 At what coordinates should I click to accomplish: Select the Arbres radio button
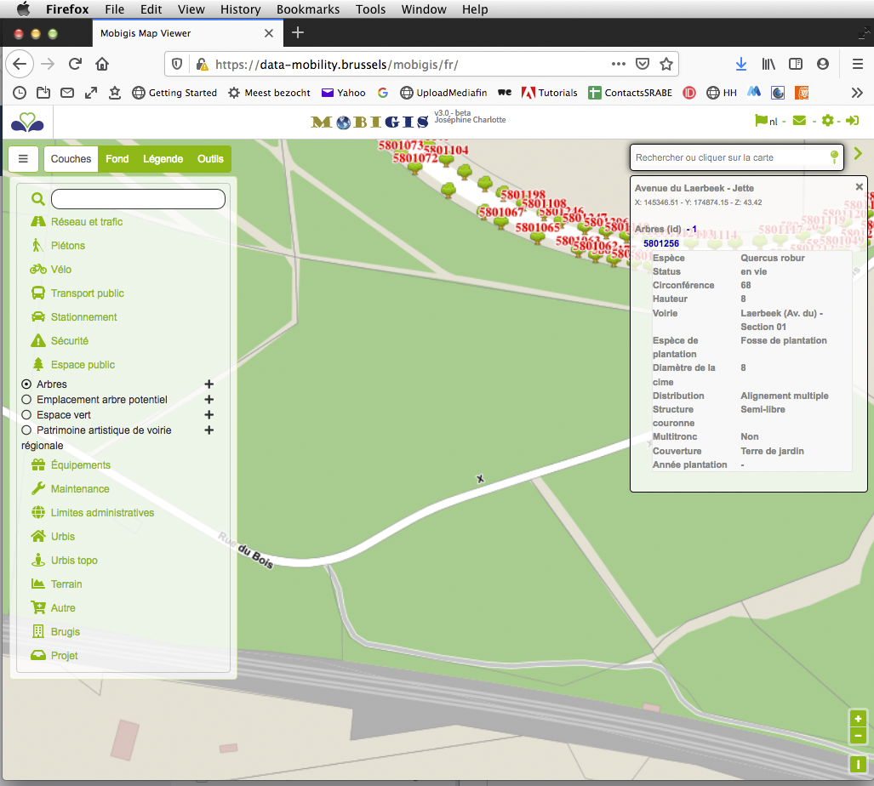[x=26, y=384]
